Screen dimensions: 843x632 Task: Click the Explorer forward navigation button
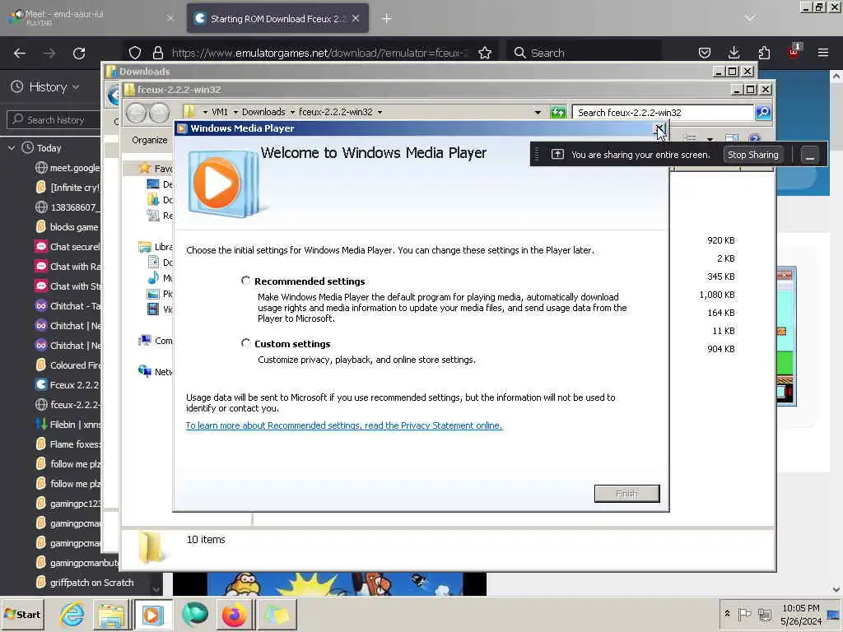coord(159,113)
